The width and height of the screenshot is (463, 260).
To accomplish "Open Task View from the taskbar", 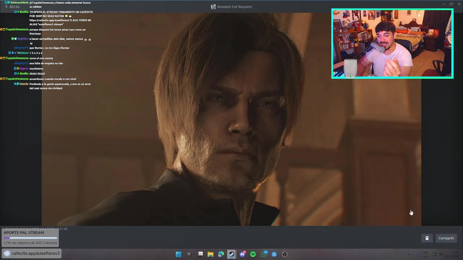I will (200, 254).
